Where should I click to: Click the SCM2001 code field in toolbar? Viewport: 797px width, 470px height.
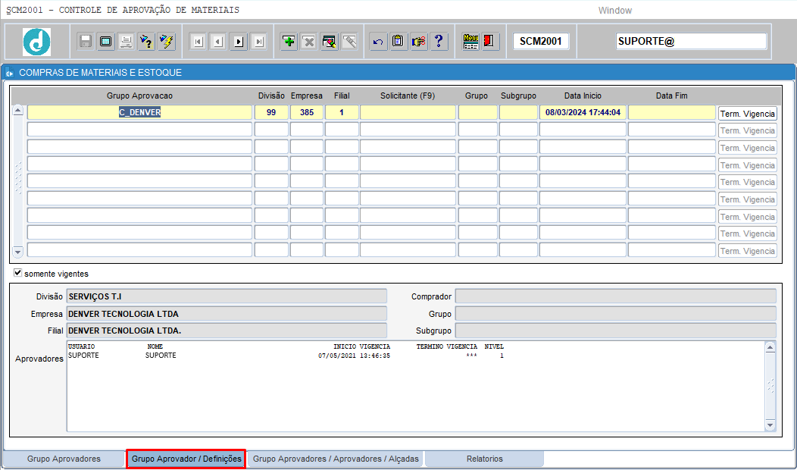[x=541, y=41]
